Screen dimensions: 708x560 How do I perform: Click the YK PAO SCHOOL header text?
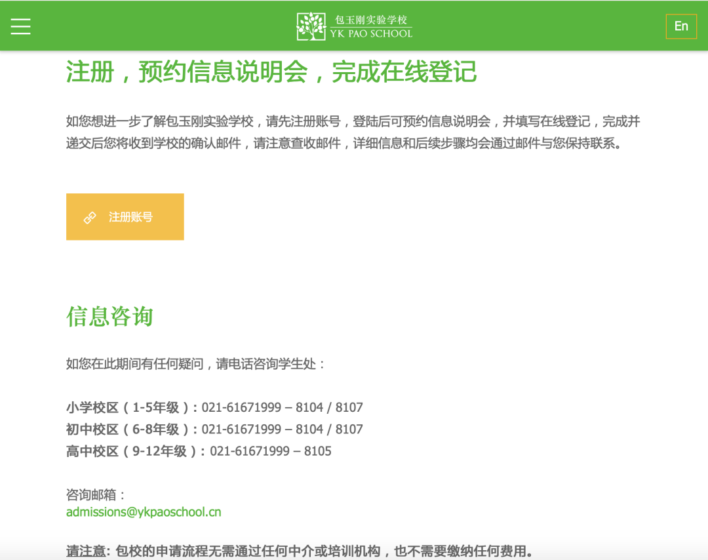371,33
